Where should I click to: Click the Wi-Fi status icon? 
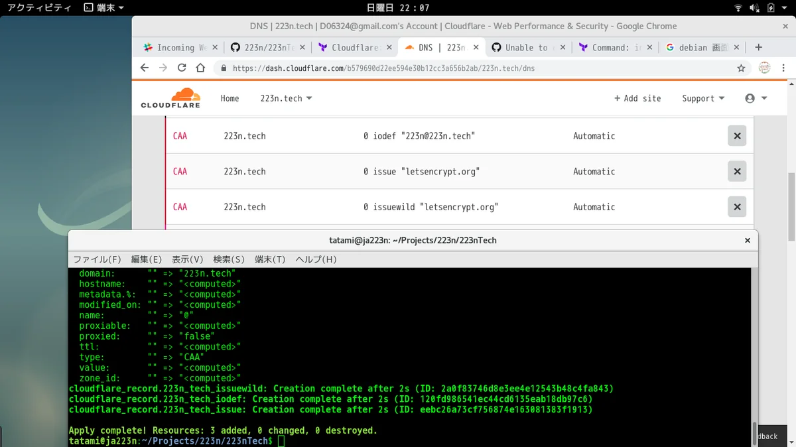(738, 8)
